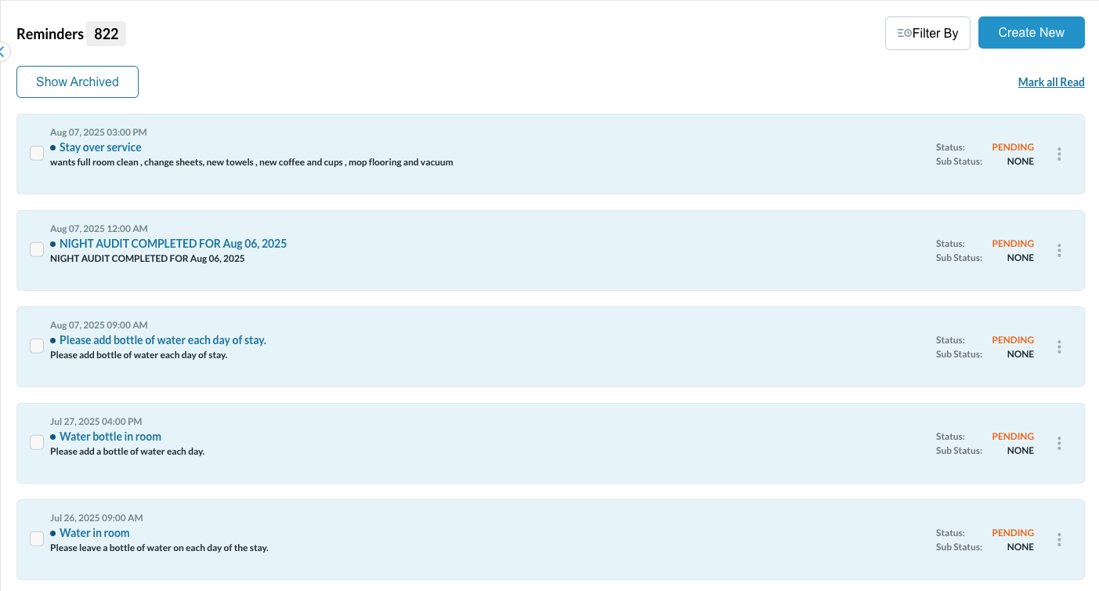Tick the checkbox for Water in room reminder

click(36, 538)
